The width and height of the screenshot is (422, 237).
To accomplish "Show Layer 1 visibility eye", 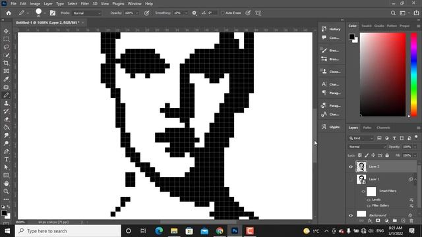I will tap(351, 179).
